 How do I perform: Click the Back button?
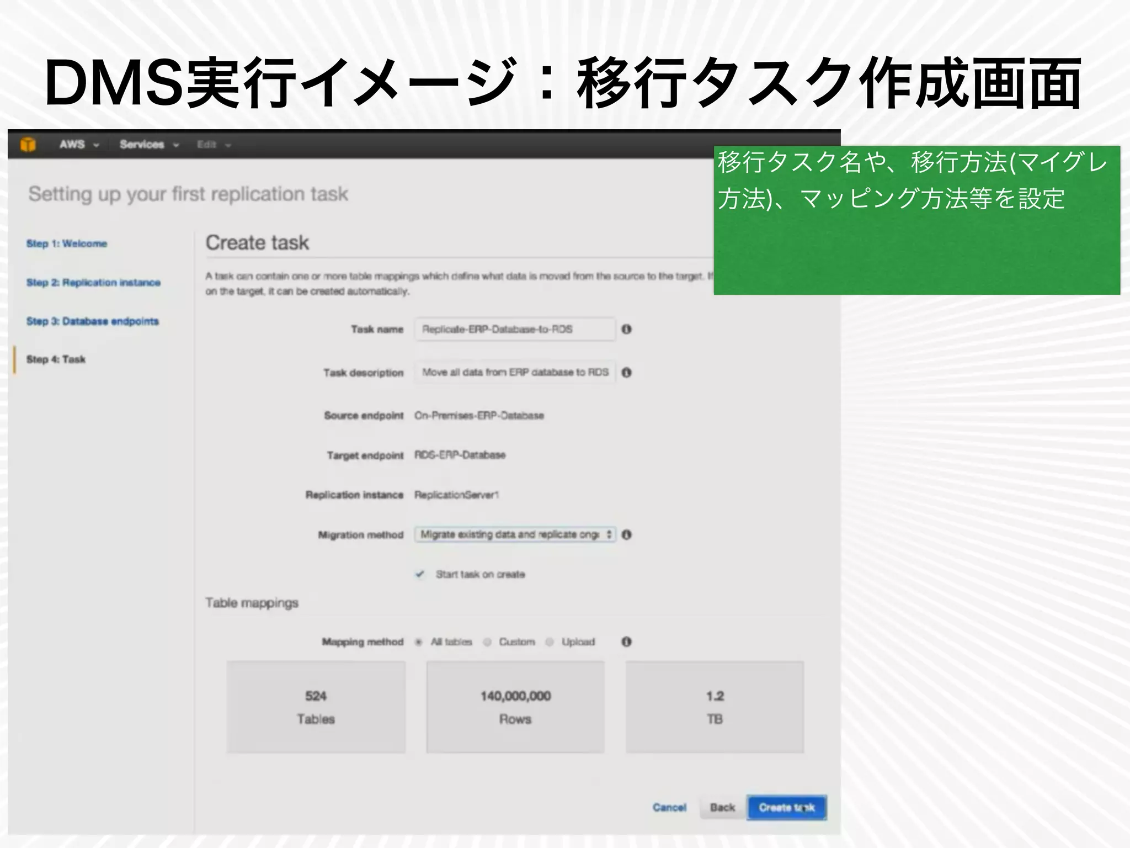[723, 808]
